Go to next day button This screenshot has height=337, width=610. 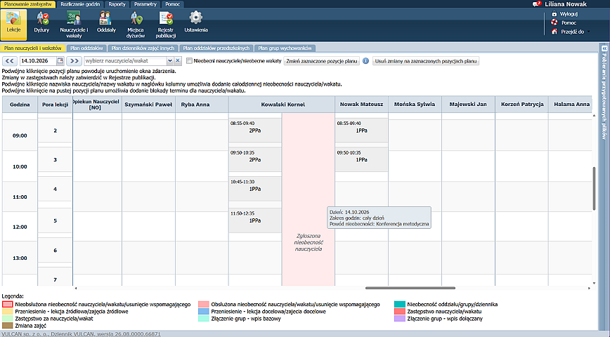point(74,60)
